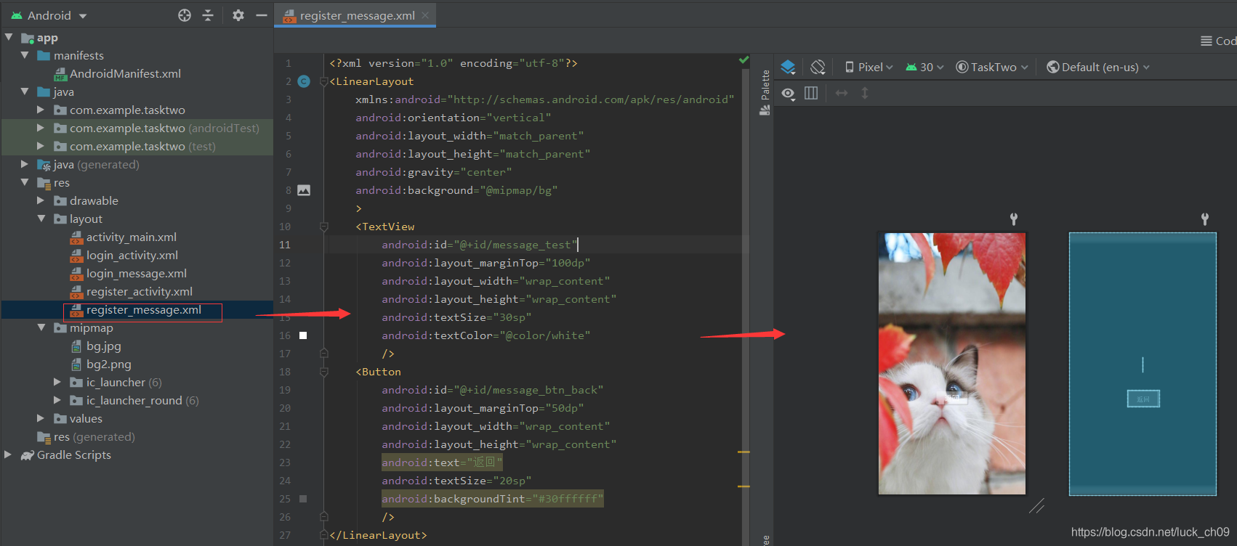
Task: Collapse the app module node
Action: pos(9,37)
